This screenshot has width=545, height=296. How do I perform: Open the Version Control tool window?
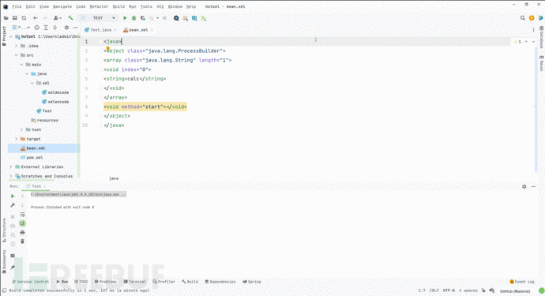[31, 282]
